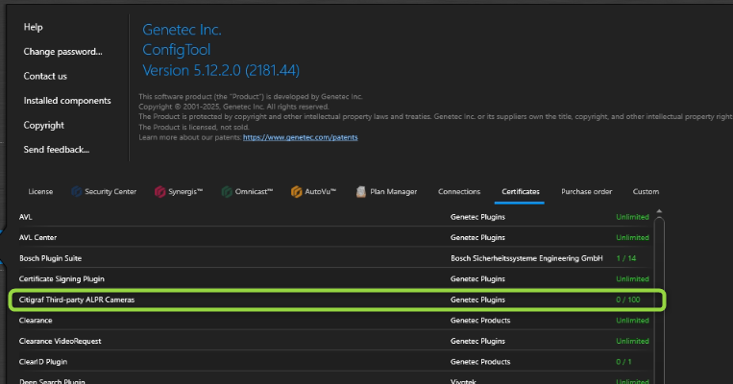Click the Plan Manager tab icon
The image size is (733, 384).
(x=362, y=191)
